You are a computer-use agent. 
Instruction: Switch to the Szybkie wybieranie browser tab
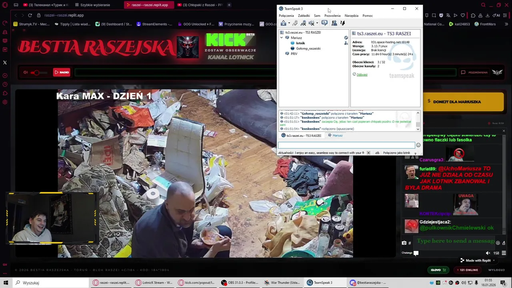tap(92, 5)
